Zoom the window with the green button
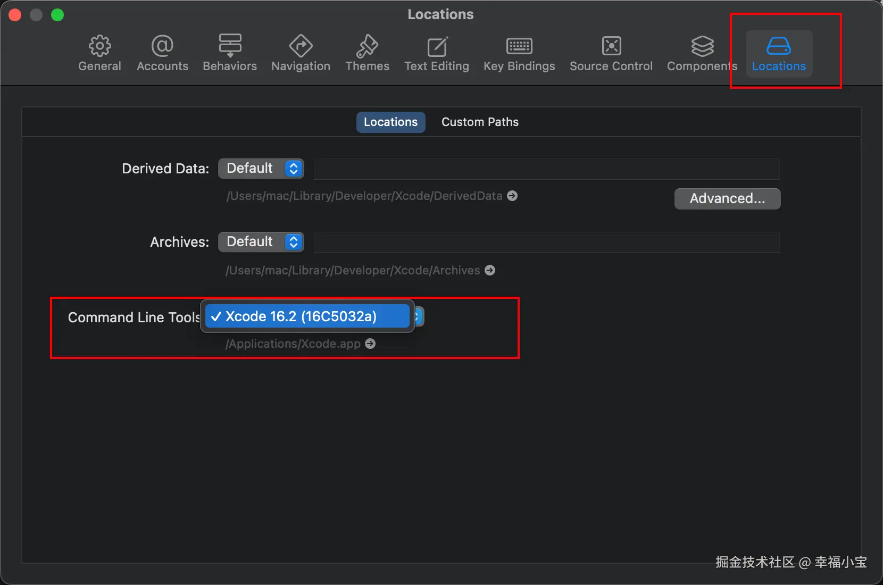Viewport: 883px width, 585px height. tap(57, 15)
